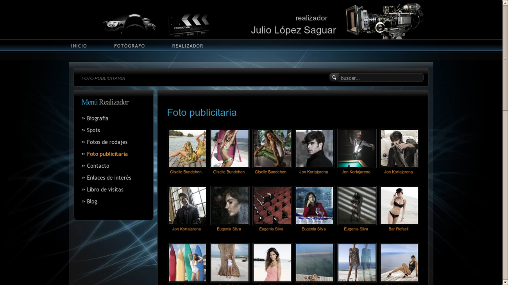Image resolution: width=508 pixels, height=285 pixels.
Task: Focus the buscar search field
Action: [380, 78]
